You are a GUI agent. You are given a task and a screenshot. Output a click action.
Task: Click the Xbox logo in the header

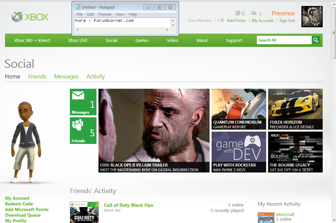pos(30,17)
